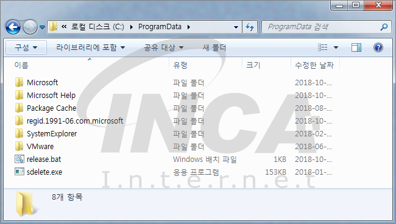Screen dimensions: 396x224
Task: Click the 2018-01 date of sdelete.exe
Action: click(313, 172)
